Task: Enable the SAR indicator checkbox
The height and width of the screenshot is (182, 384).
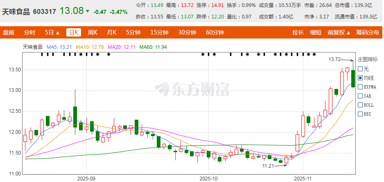Action: (x=360, y=96)
